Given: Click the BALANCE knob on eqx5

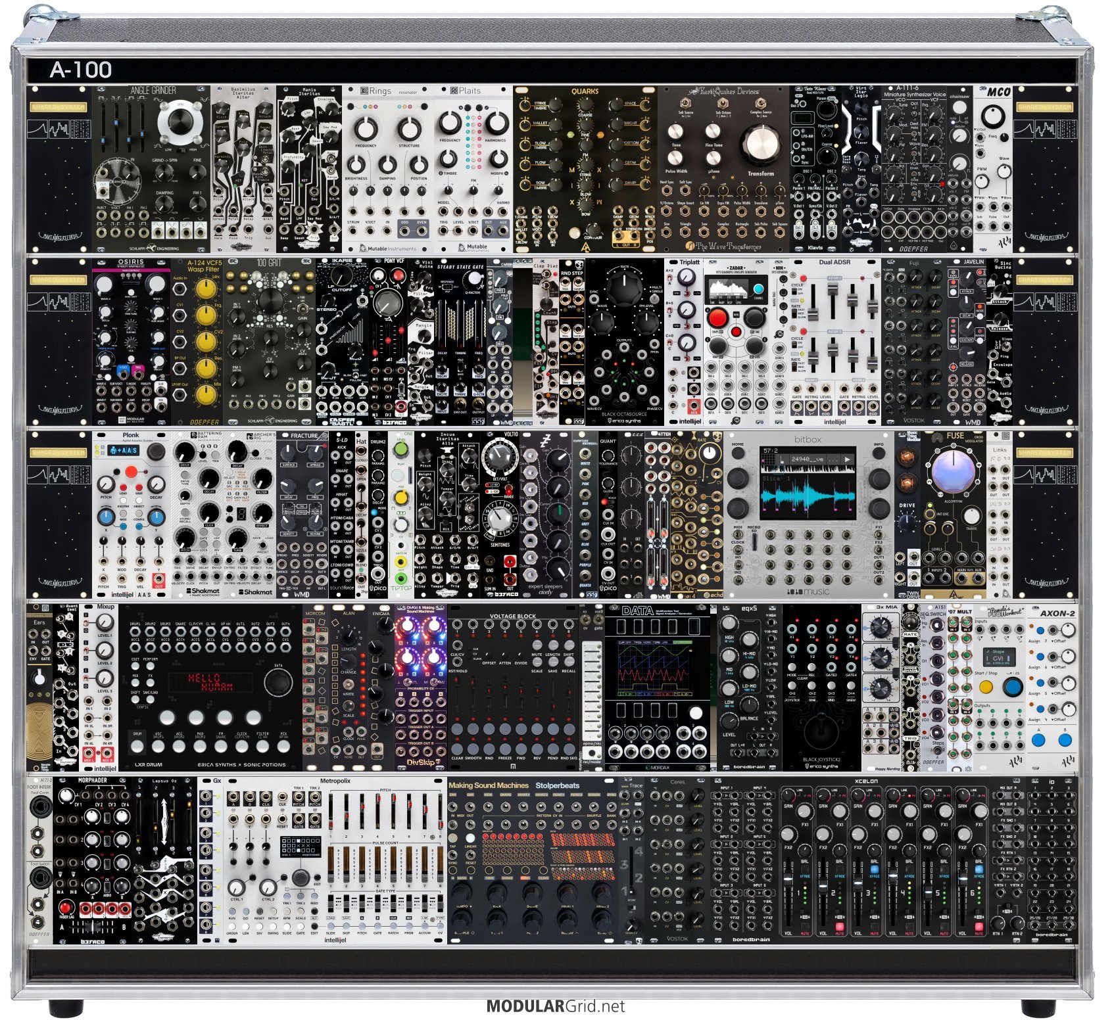Looking at the screenshot, I should (749, 703).
